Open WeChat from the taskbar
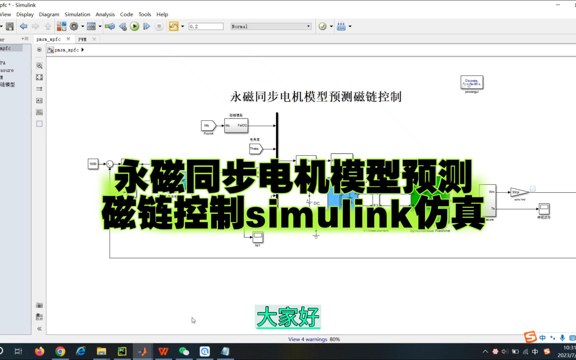 coord(184,351)
